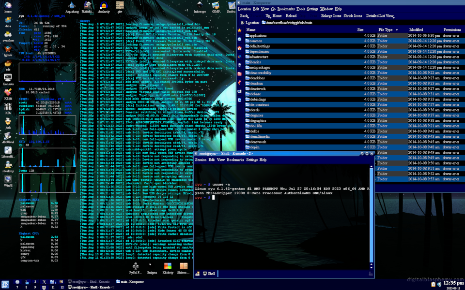
Task: Open the volume mixer tray icon
Action: click(439, 284)
